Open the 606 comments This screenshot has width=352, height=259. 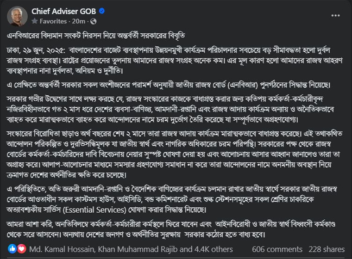(277, 249)
